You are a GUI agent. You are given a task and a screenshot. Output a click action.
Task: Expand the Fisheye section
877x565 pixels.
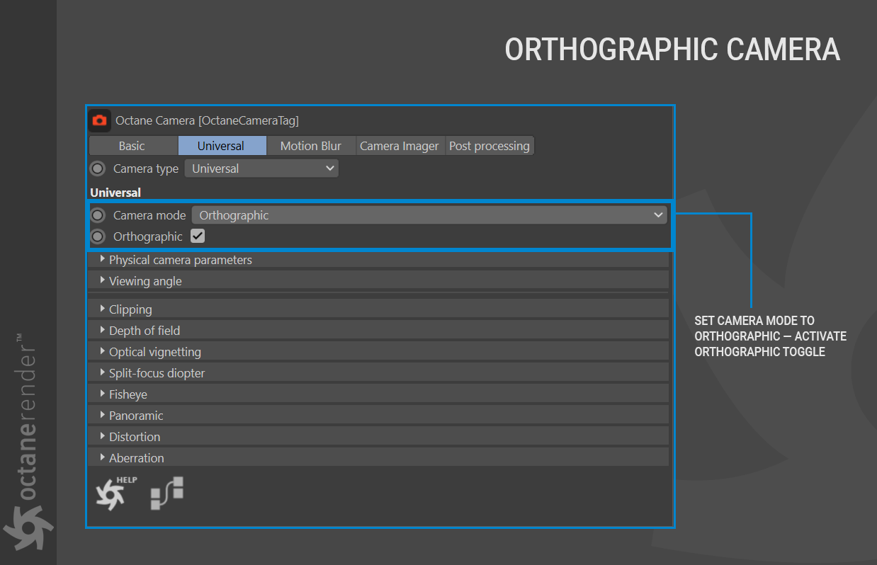coord(378,394)
